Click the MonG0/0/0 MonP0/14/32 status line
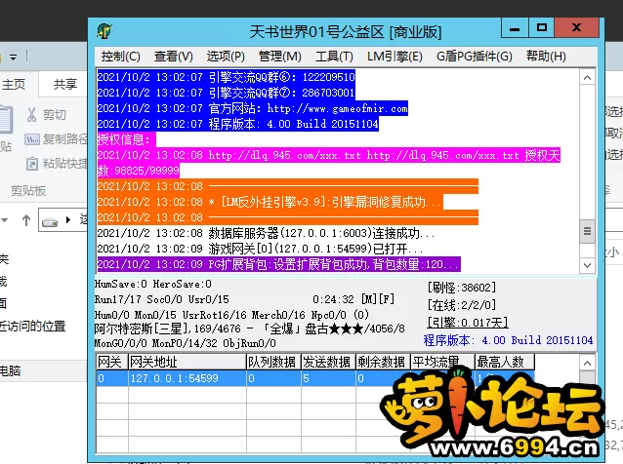 pyautogui.click(x=186, y=343)
